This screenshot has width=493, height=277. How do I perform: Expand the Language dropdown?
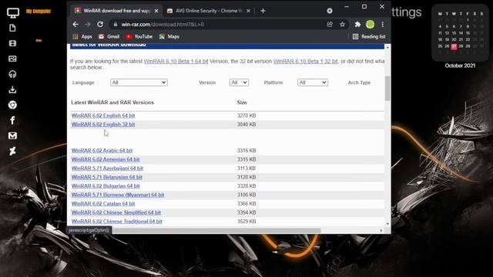pyautogui.click(x=139, y=82)
